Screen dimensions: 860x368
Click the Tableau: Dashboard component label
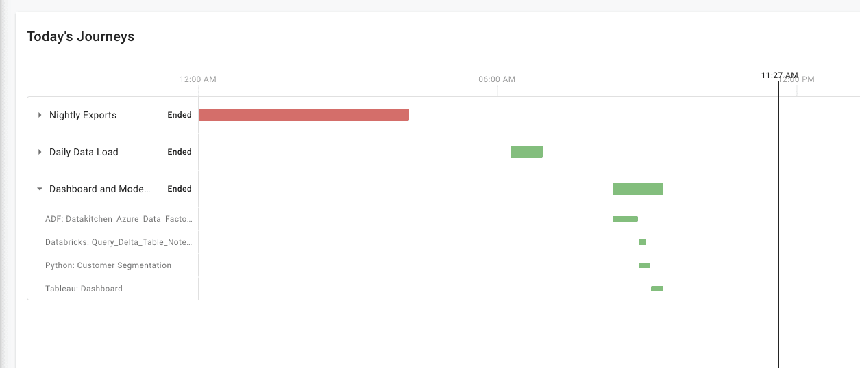(x=84, y=289)
